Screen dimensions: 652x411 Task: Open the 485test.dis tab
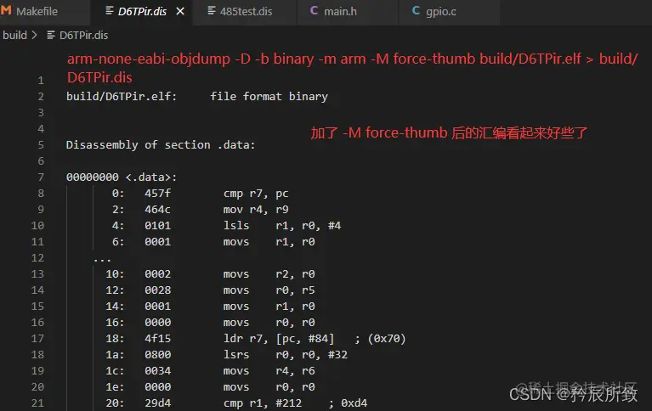coord(246,11)
